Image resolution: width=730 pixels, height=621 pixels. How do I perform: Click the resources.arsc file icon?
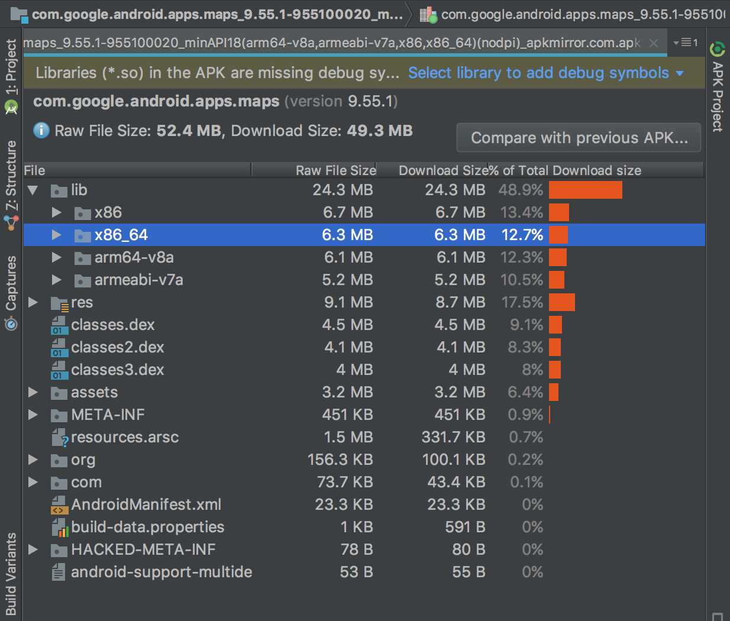(x=60, y=438)
